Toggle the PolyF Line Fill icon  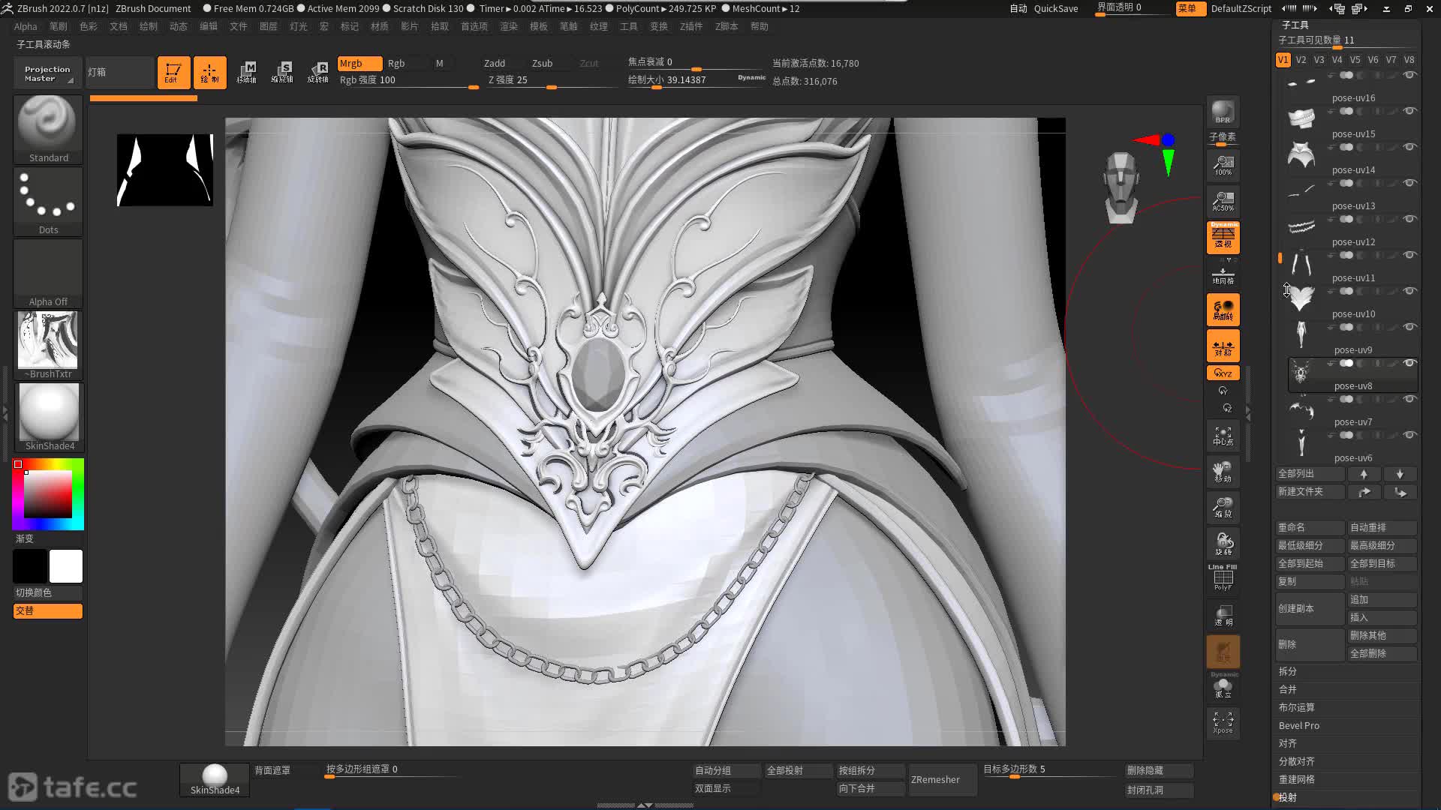[1223, 577]
